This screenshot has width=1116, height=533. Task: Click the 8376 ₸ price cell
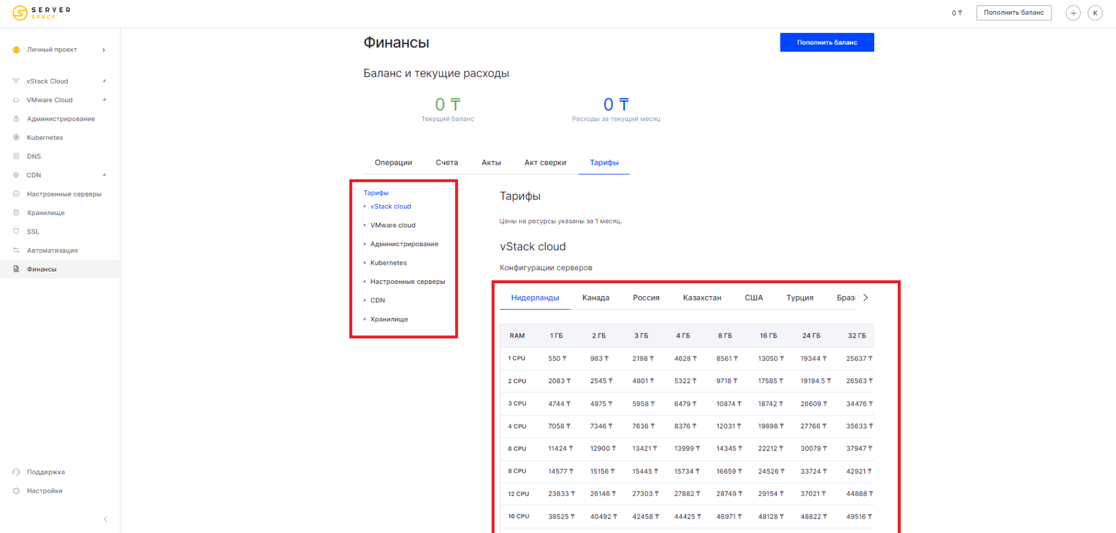[685, 426]
